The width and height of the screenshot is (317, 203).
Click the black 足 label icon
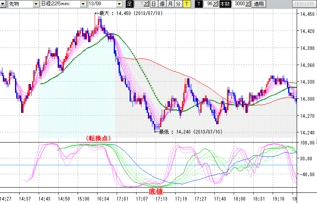pyautogui.click(x=130, y=4)
